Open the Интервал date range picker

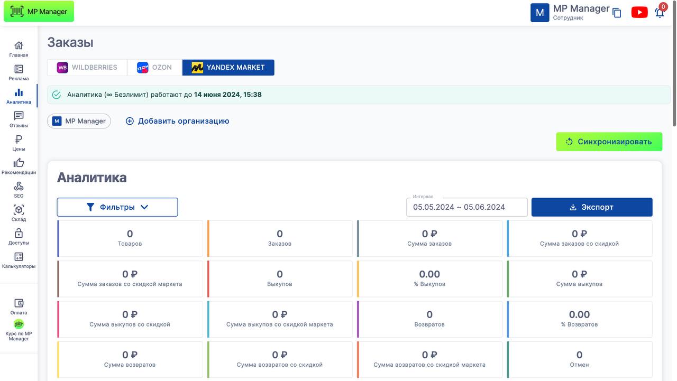pyautogui.click(x=466, y=207)
